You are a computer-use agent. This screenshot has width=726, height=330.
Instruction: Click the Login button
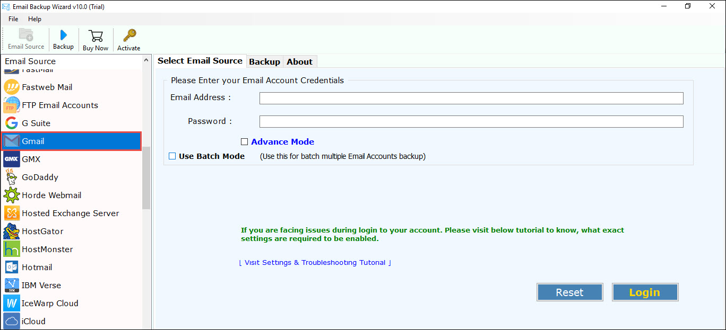(x=645, y=292)
